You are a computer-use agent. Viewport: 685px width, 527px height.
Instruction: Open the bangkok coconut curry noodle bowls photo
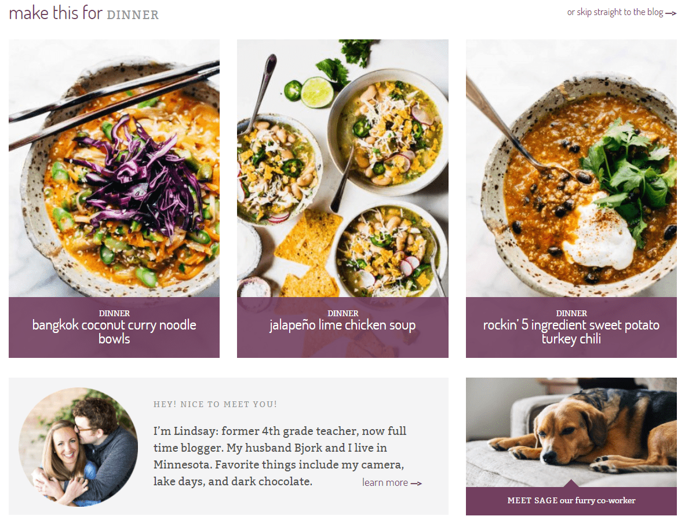pyautogui.click(x=114, y=169)
